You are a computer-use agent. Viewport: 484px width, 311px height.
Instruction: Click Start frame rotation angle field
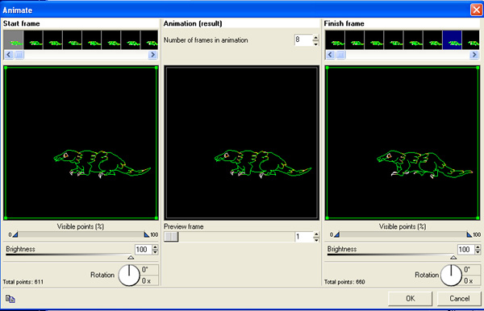point(150,270)
